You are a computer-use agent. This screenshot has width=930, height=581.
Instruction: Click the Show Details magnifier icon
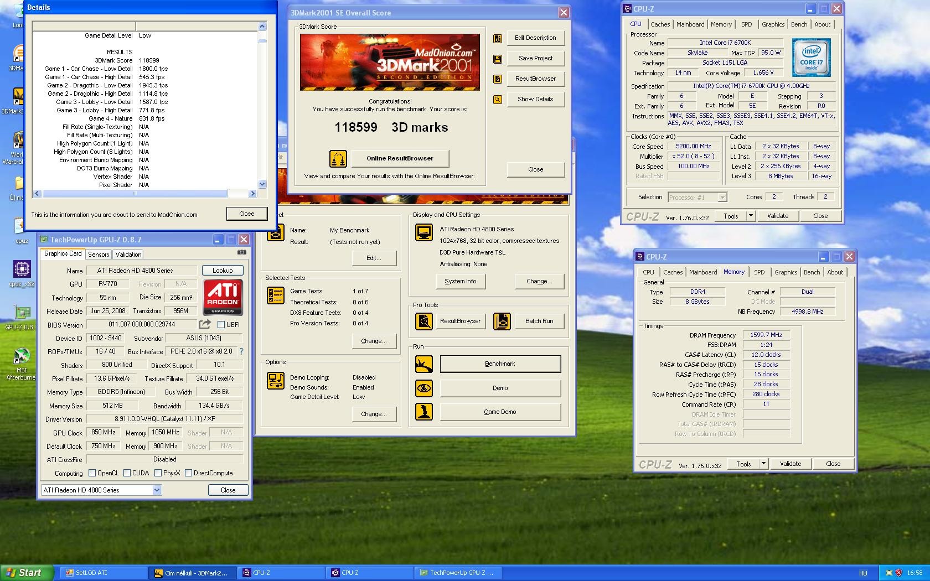pyautogui.click(x=498, y=100)
